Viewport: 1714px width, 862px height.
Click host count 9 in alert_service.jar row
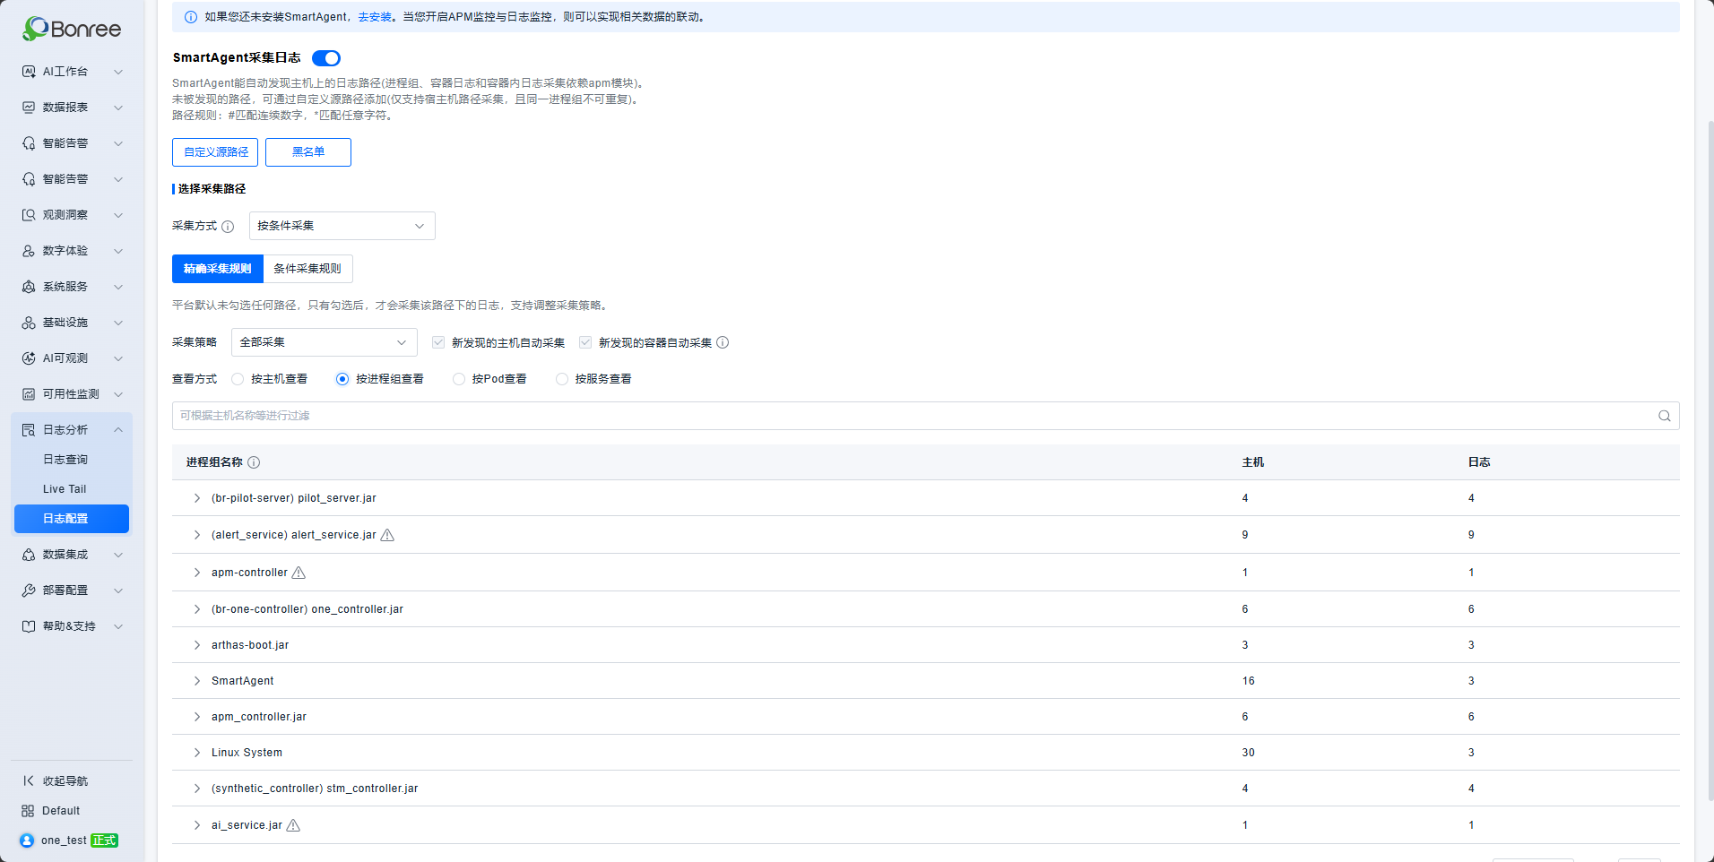1245,535
